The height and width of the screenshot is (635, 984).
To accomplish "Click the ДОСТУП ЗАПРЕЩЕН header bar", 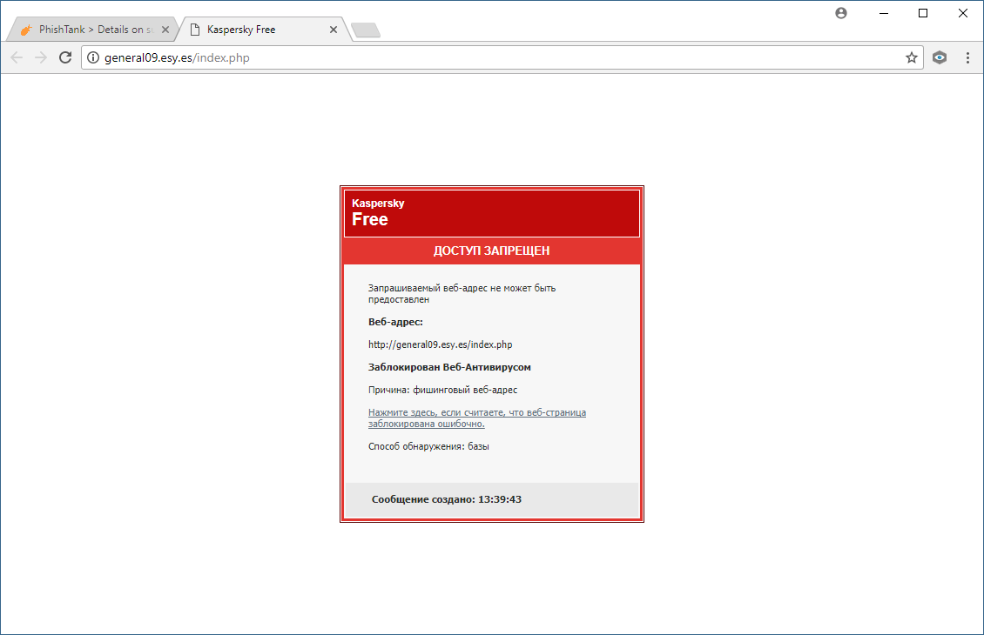I will point(491,251).
